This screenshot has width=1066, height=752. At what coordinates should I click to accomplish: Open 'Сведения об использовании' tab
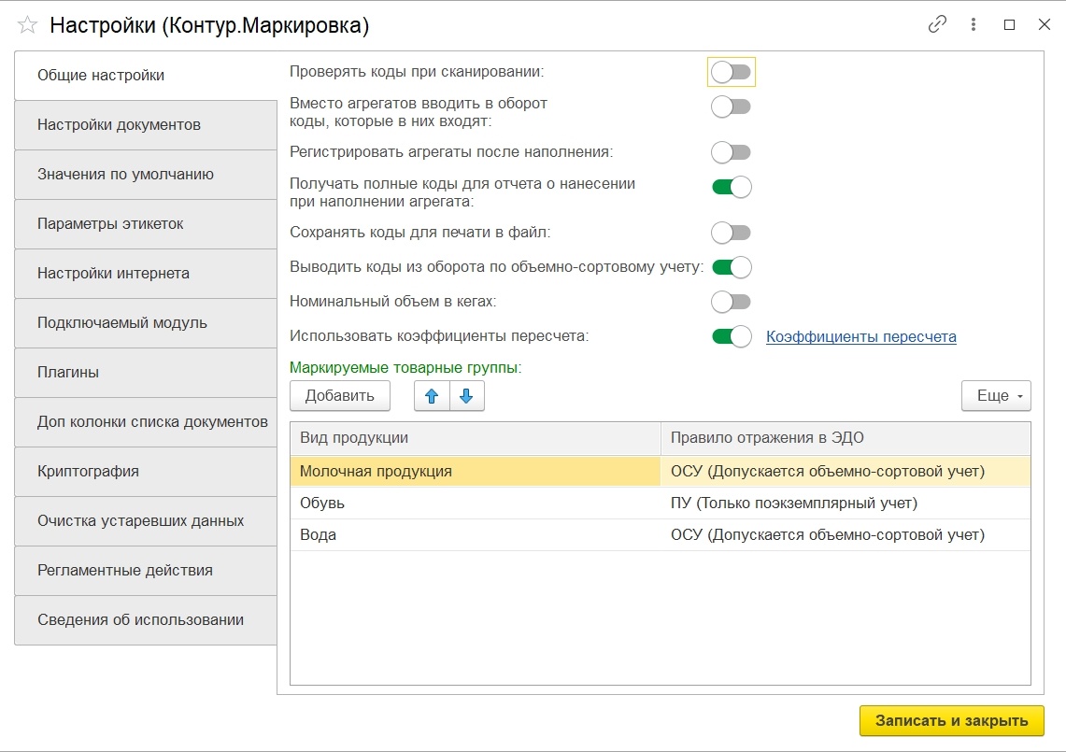pos(146,620)
